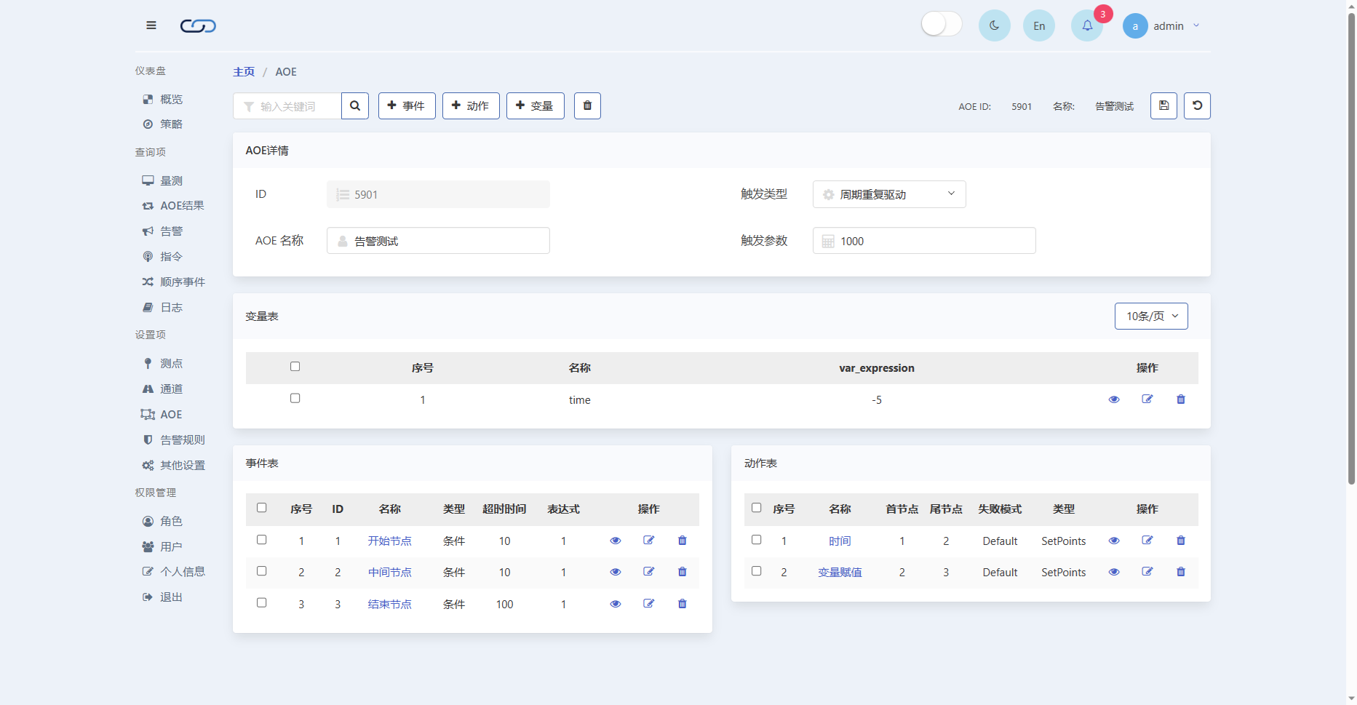Flip the header toggle switch
This screenshot has height=705, width=1357.
pyautogui.click(x=942, y=24)
